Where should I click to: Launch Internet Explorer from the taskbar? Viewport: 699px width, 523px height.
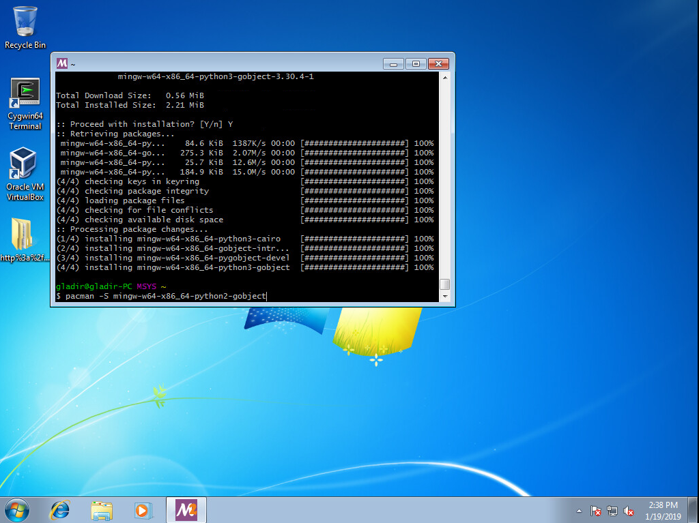61,509
